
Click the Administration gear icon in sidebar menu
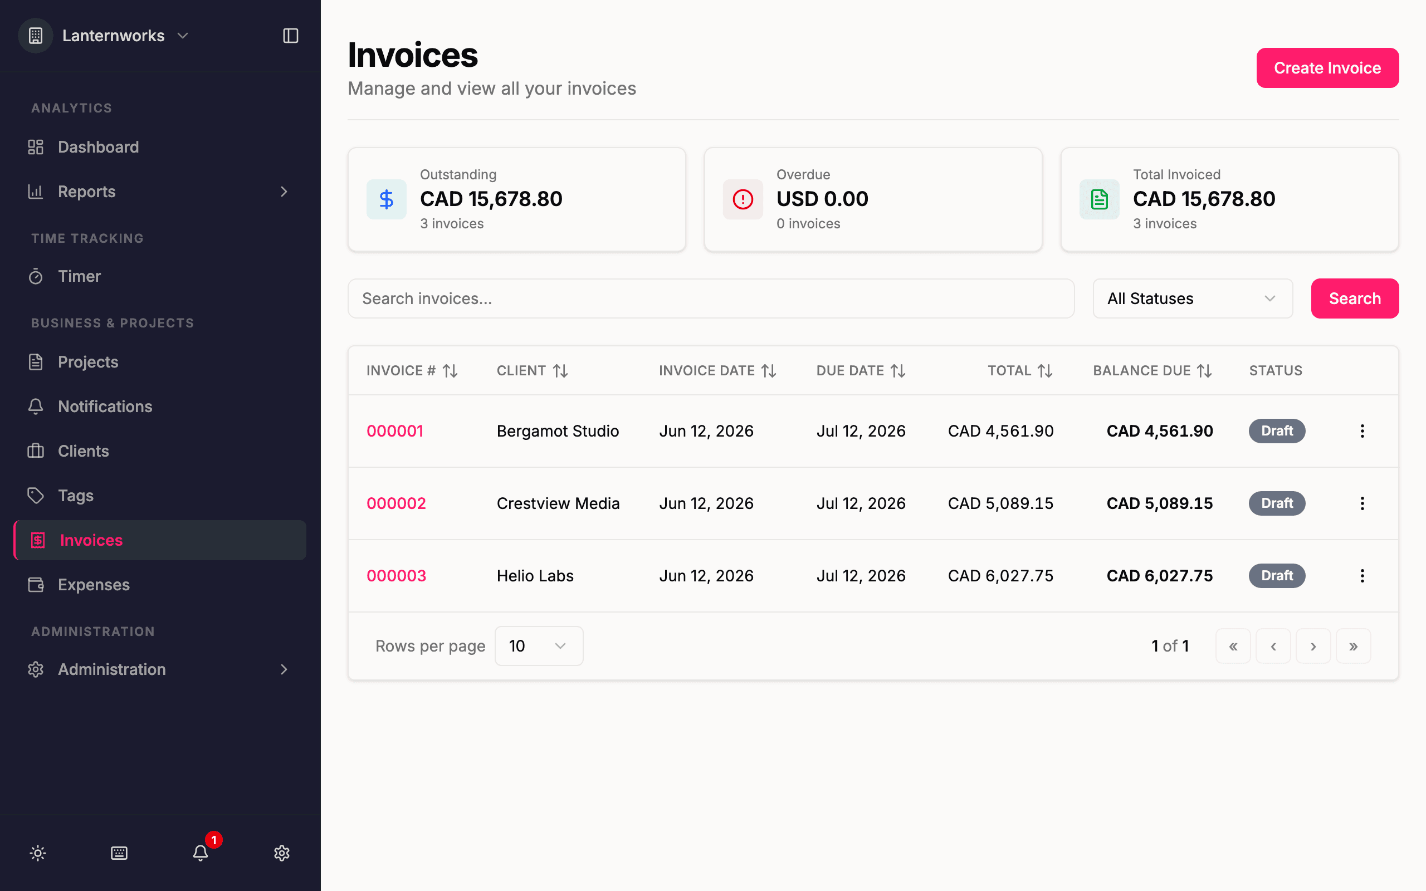click(35, 669)
